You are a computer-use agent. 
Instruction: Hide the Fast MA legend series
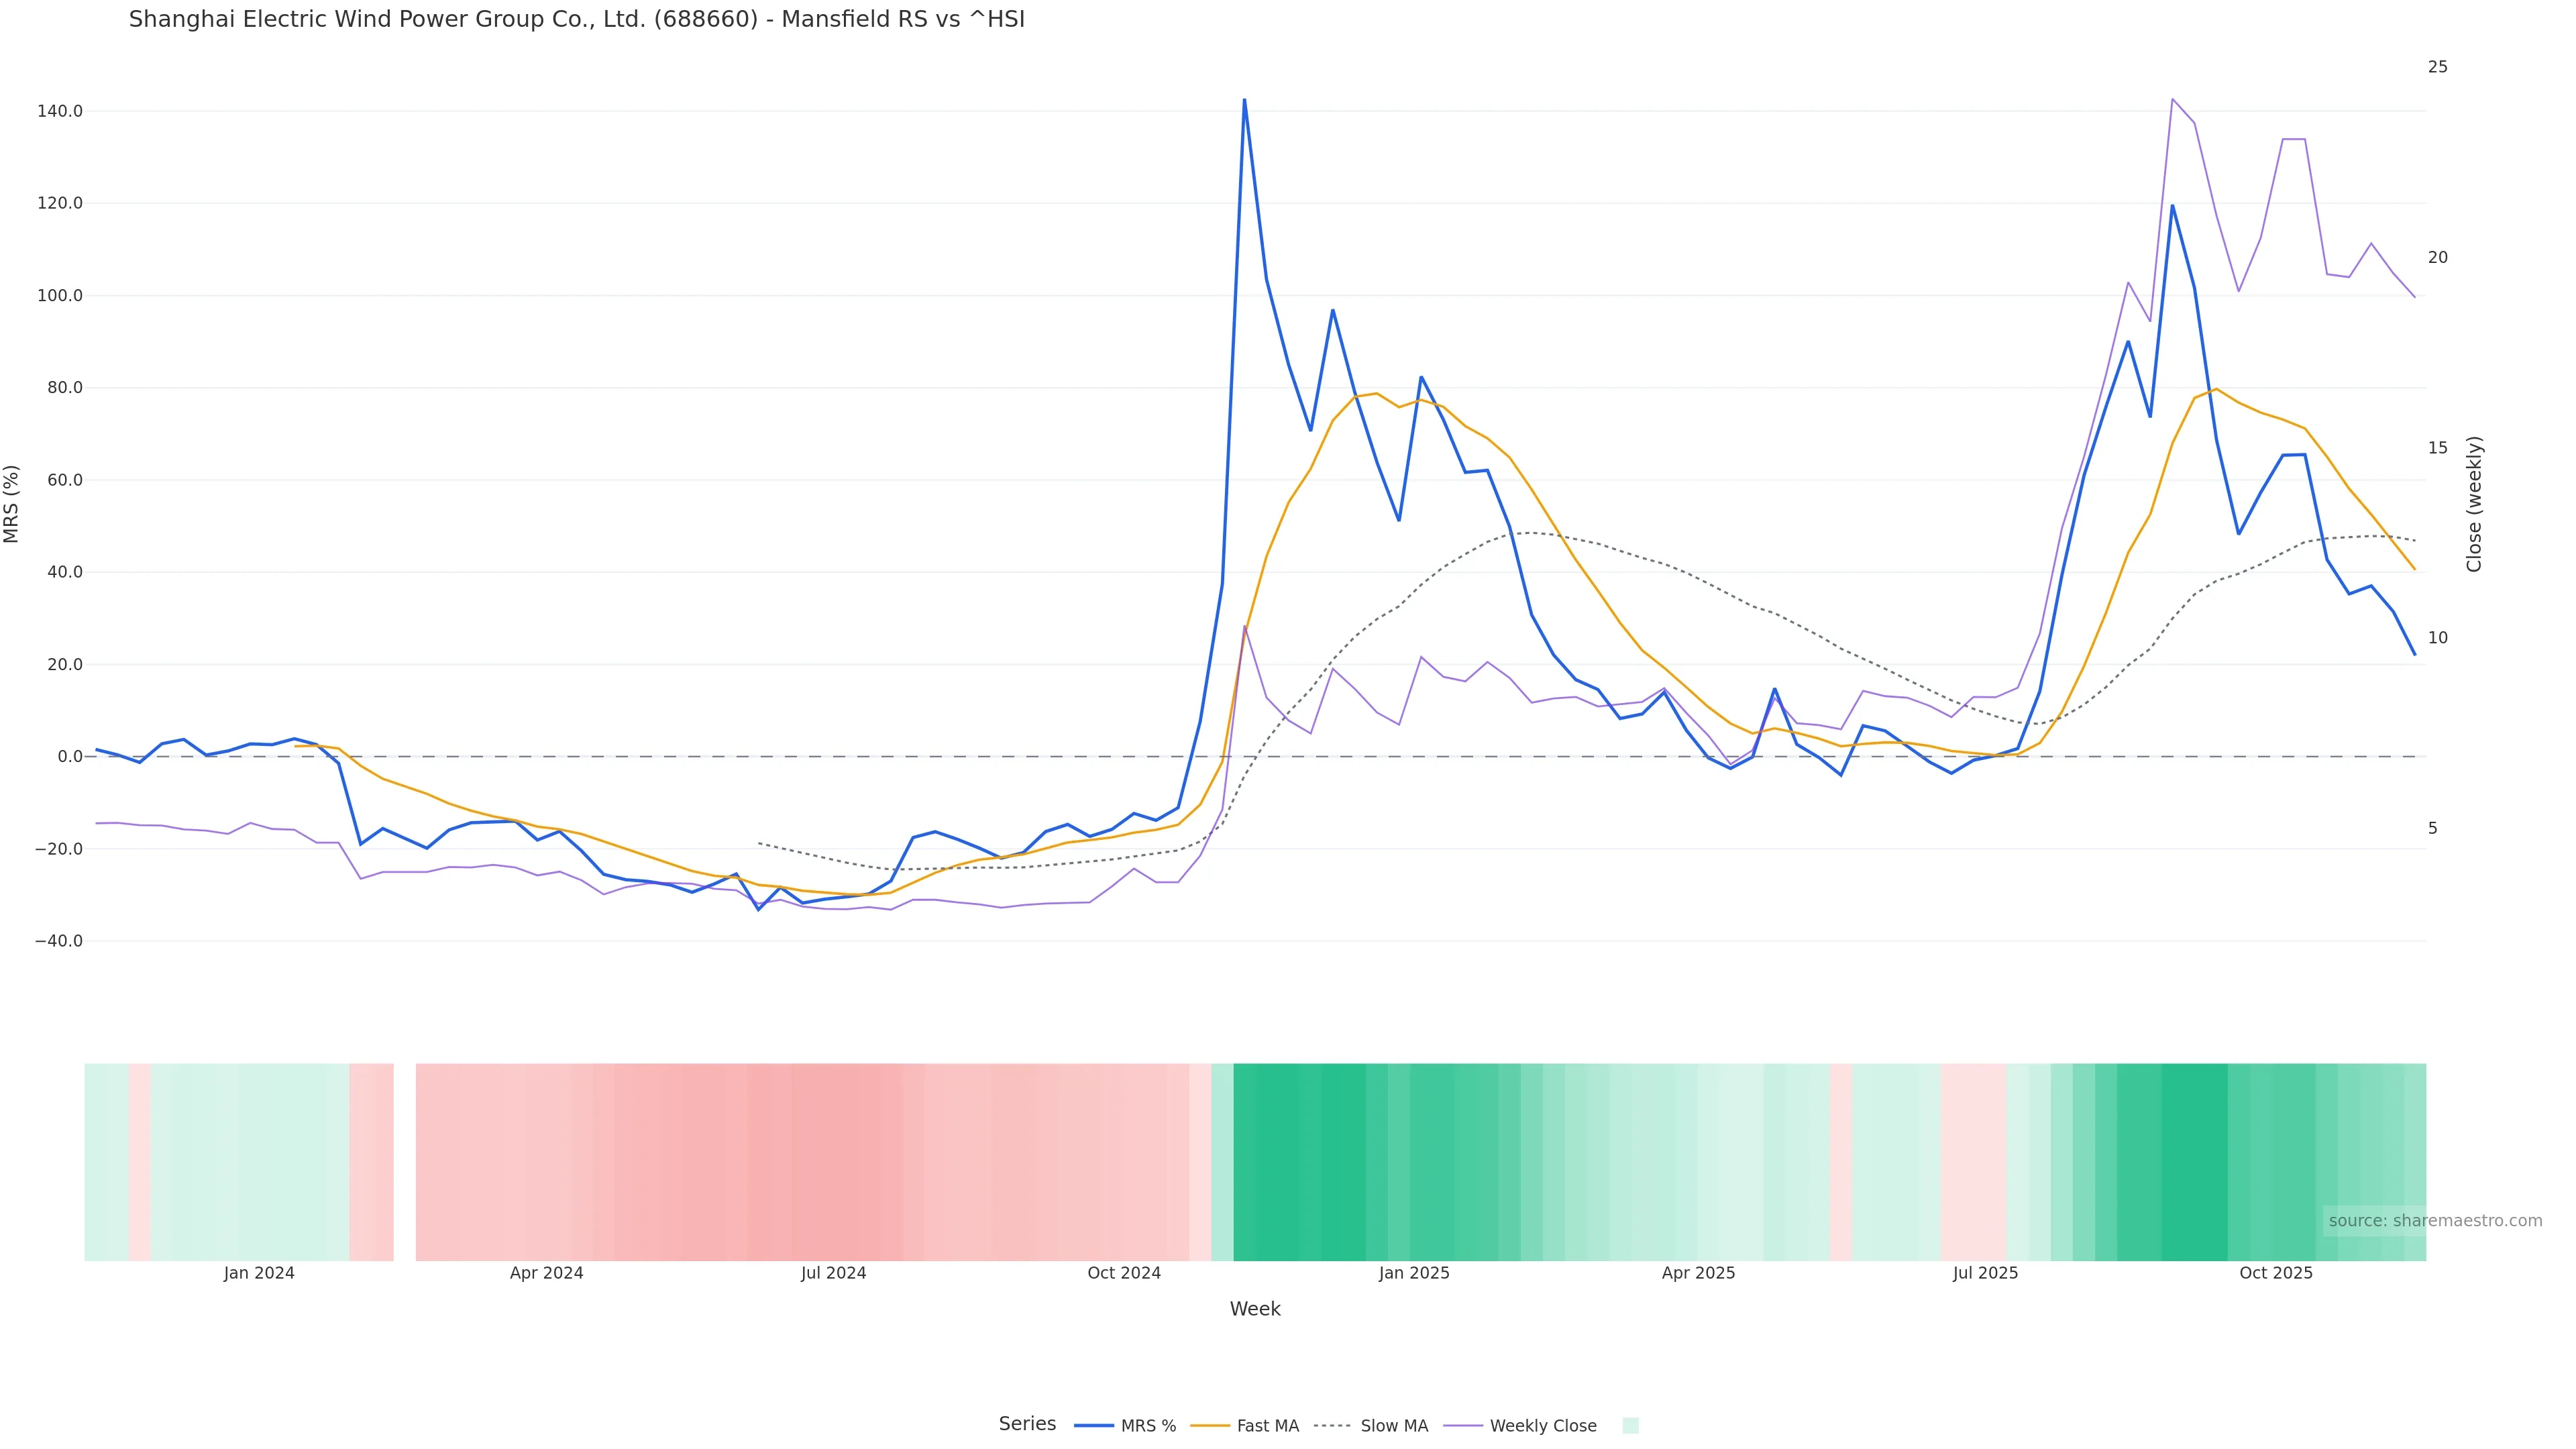(x=1267, y=1426)
